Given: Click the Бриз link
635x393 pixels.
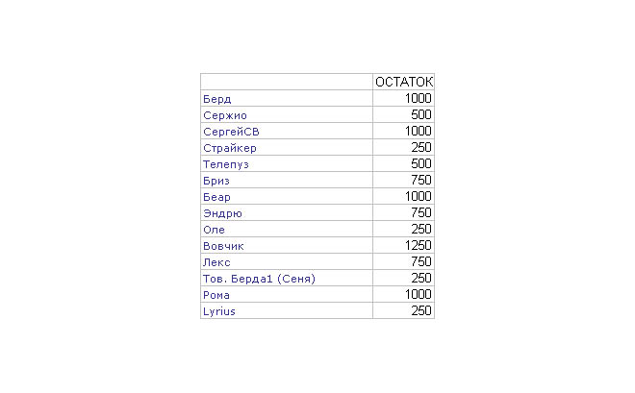Looking at the screenshot, I should click(216, 181).
